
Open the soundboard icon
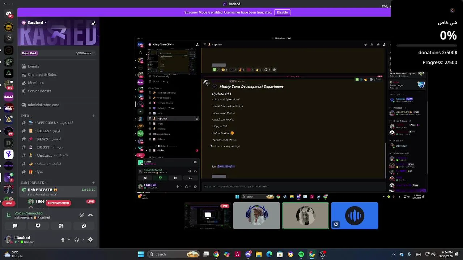84,226
